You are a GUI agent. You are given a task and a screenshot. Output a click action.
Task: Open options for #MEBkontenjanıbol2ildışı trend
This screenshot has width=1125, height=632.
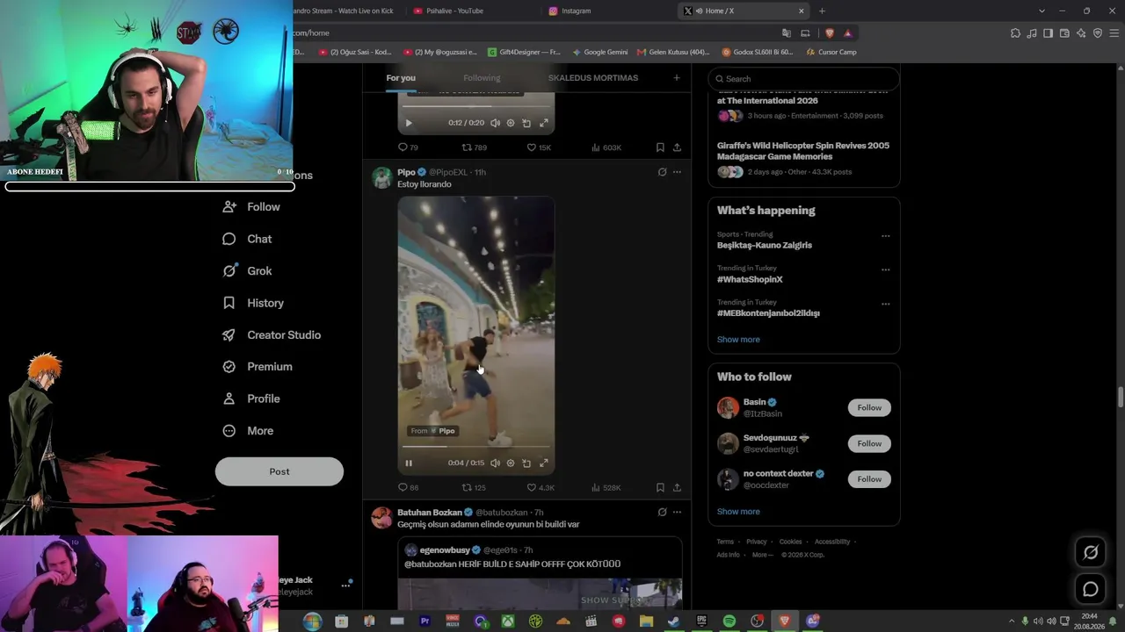[x=885, y=304]
